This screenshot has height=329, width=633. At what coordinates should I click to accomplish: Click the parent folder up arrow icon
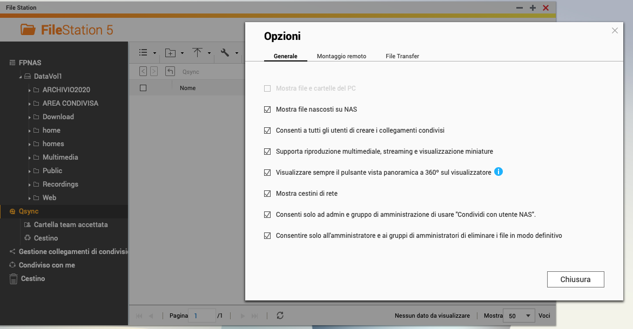(170, 71)
